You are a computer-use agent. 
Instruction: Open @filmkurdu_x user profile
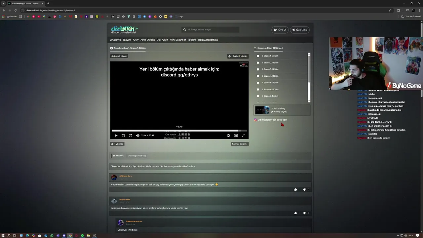(126, 176)
